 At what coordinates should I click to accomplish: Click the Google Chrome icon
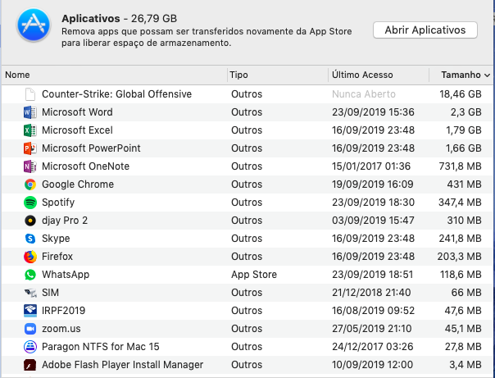pos(30,184)
